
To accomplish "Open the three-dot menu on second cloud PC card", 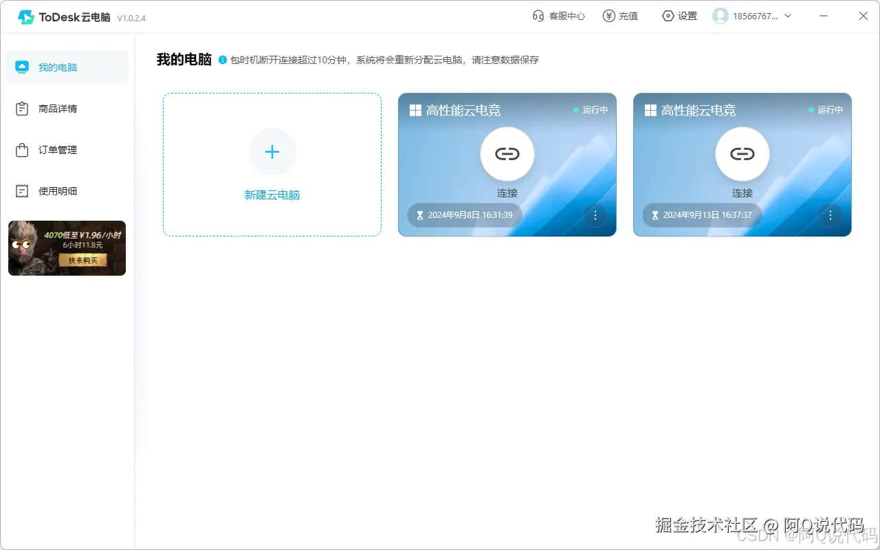I will click(x=830, y=215).
